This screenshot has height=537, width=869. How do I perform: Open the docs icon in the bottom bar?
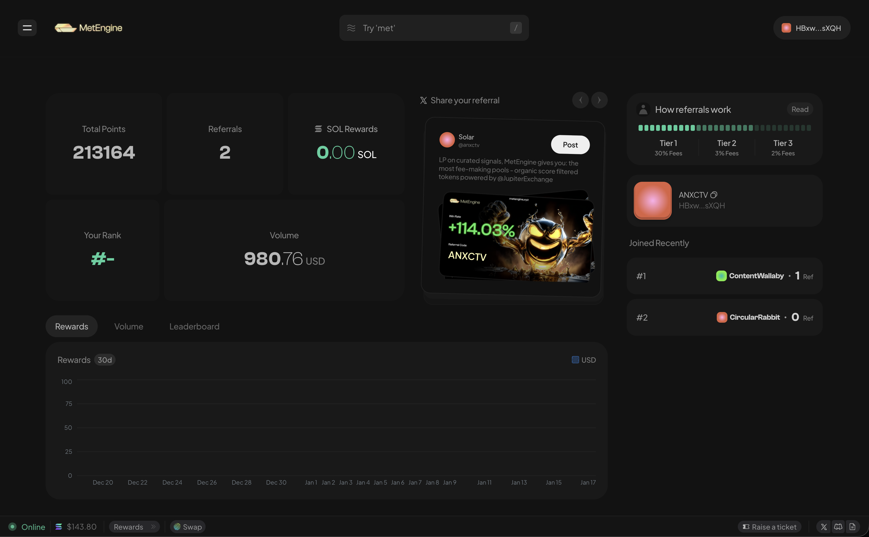pyautogui.click(x=853, y=527)
